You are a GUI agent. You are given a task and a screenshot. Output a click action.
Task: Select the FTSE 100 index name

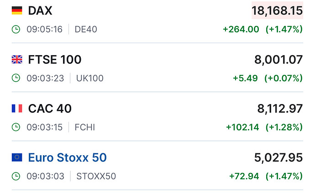coord(55,59)
